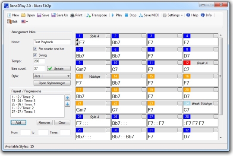Click the F7 chord in bar 1

pos(82,42)
